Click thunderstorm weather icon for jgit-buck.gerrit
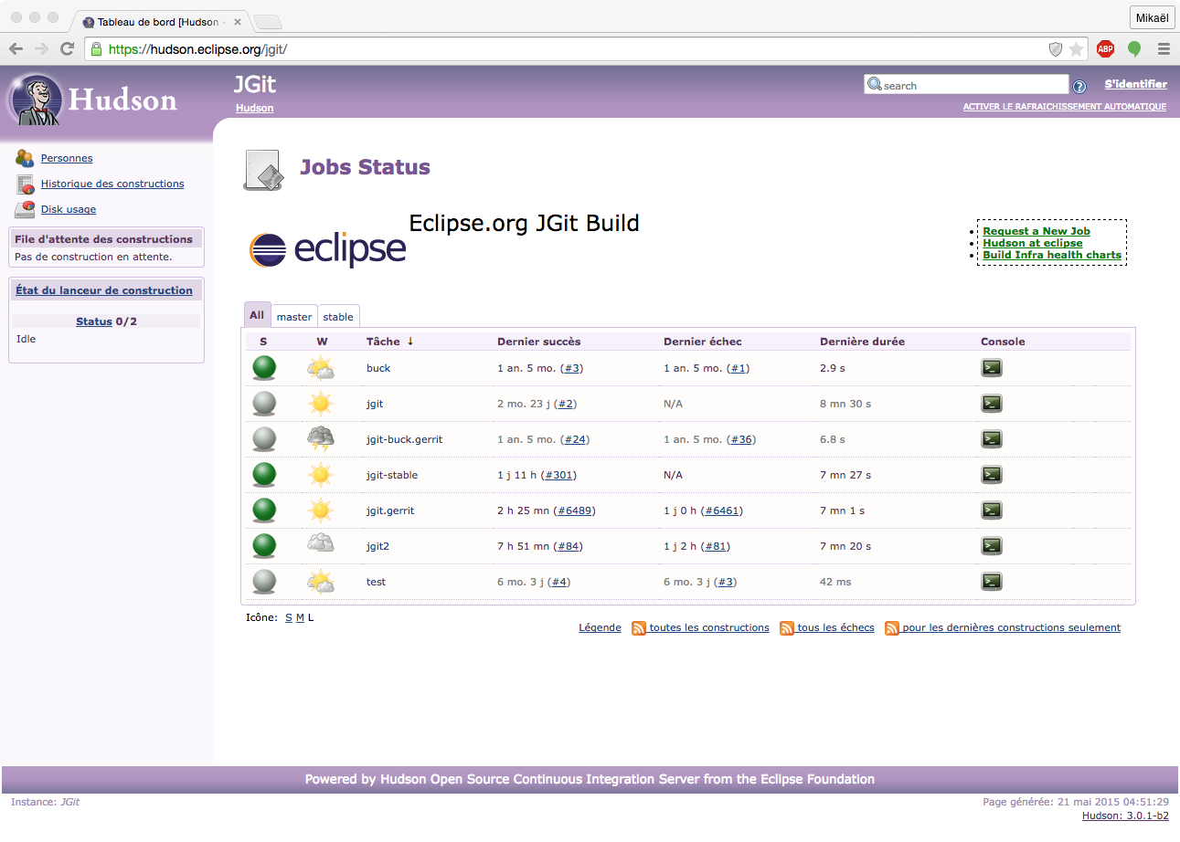This screenshot has height=842, width=1180. [x=321, y=439]
